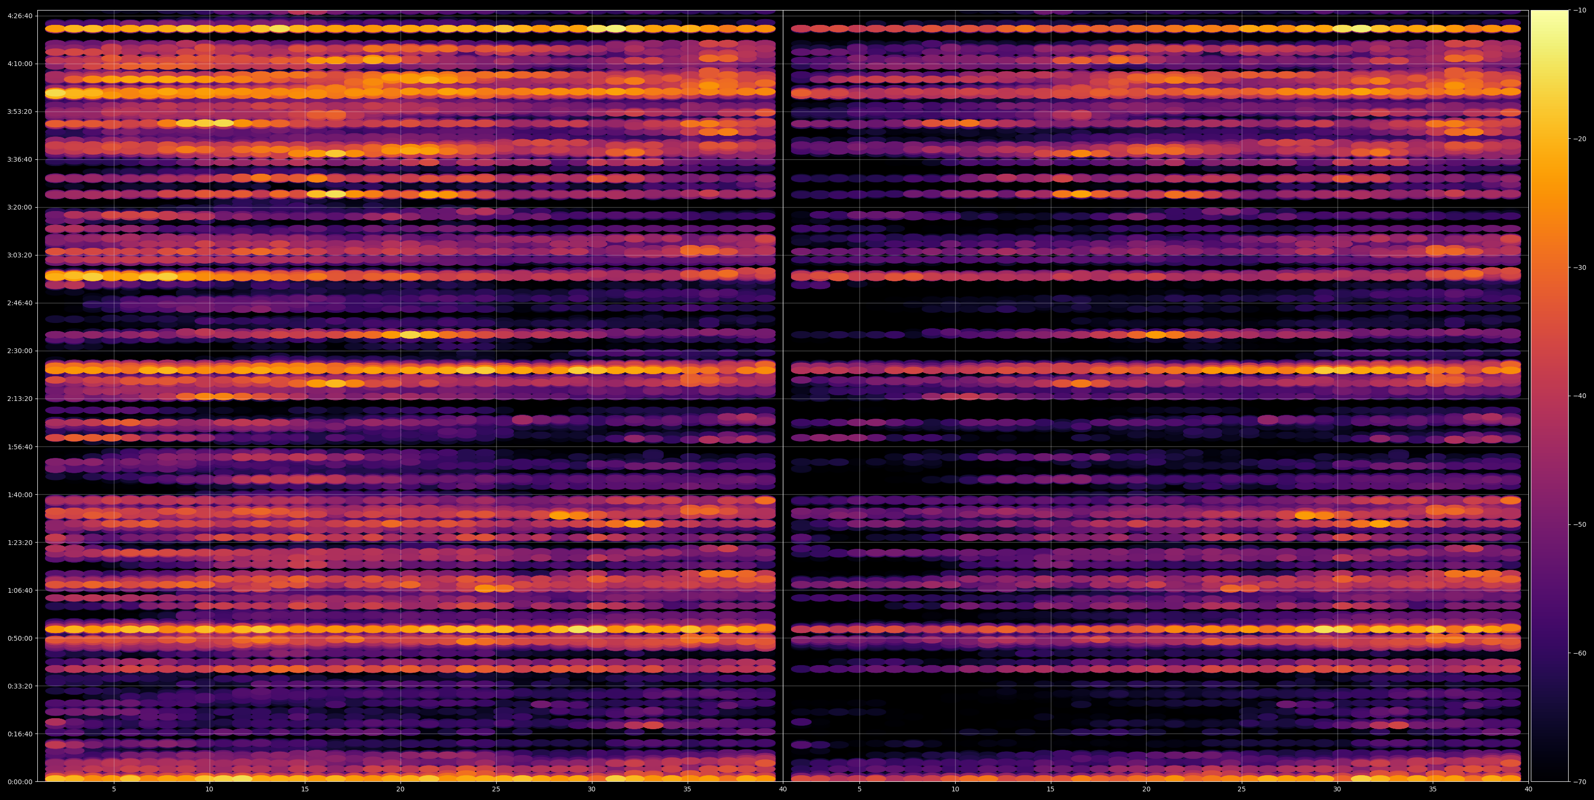Click x-axis label 25 under the right heatmap

(x=1242, y=789)
